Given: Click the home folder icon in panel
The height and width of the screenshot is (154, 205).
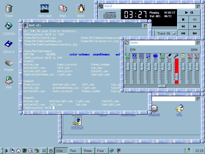Looking at the screenshot, I should click(x=18, y=151).
